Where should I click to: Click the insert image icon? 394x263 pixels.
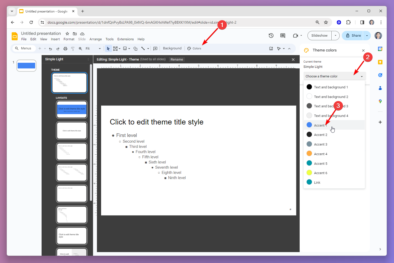click(x=125, y=49)
